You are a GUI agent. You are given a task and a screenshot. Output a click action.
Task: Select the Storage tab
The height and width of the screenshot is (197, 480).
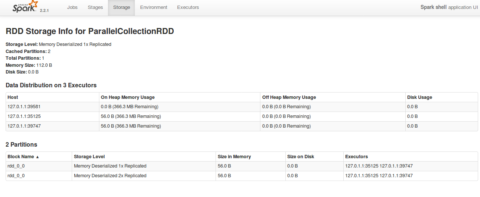(x=121, y=7)
